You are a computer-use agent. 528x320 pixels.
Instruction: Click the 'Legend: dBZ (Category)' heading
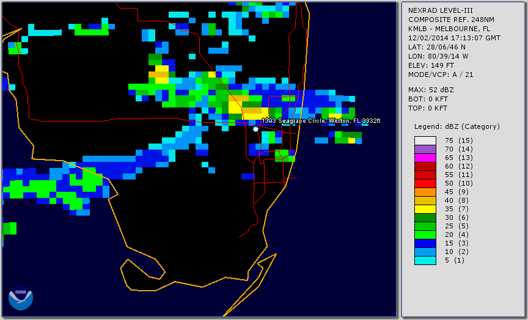click(457, 126)
